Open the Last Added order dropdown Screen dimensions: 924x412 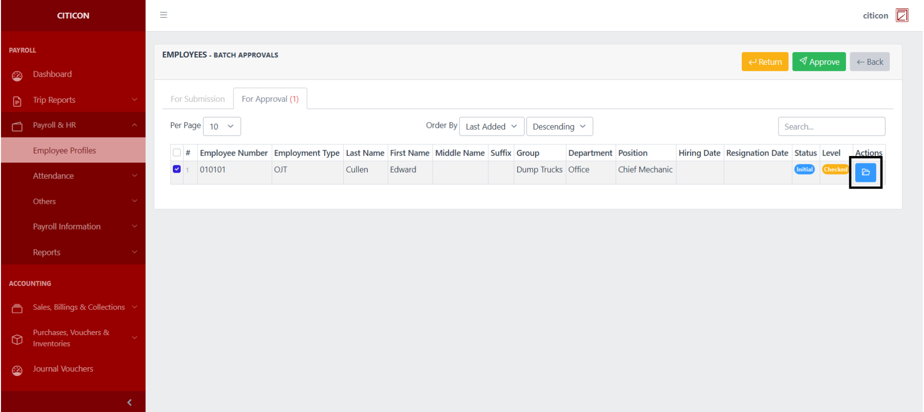tap(491, 127)
